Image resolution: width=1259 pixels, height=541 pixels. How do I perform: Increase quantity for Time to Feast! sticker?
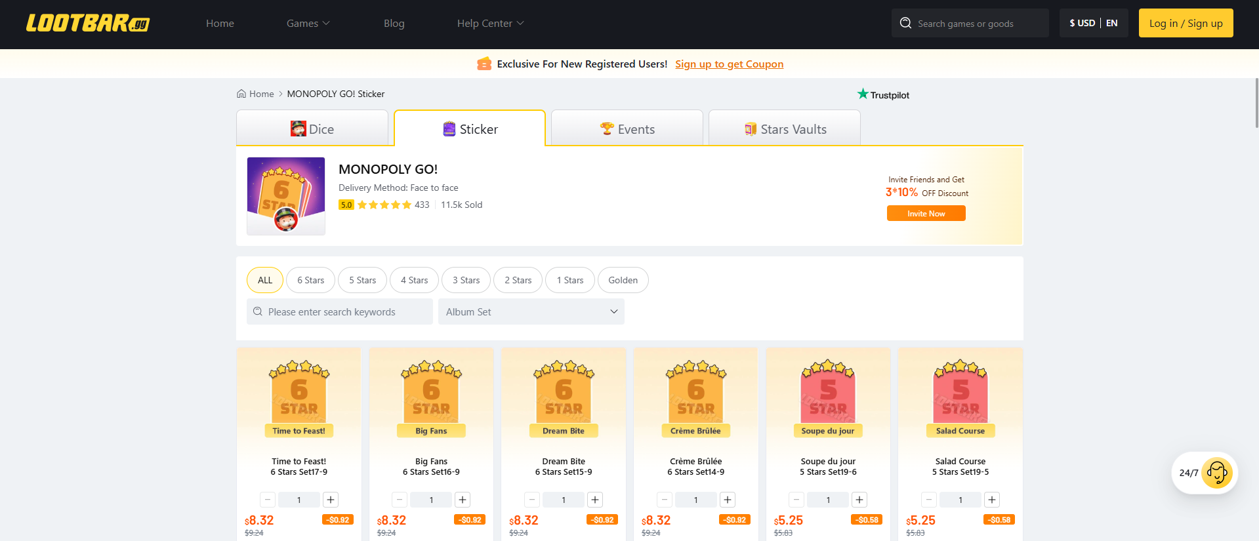(x=331, y=500)
